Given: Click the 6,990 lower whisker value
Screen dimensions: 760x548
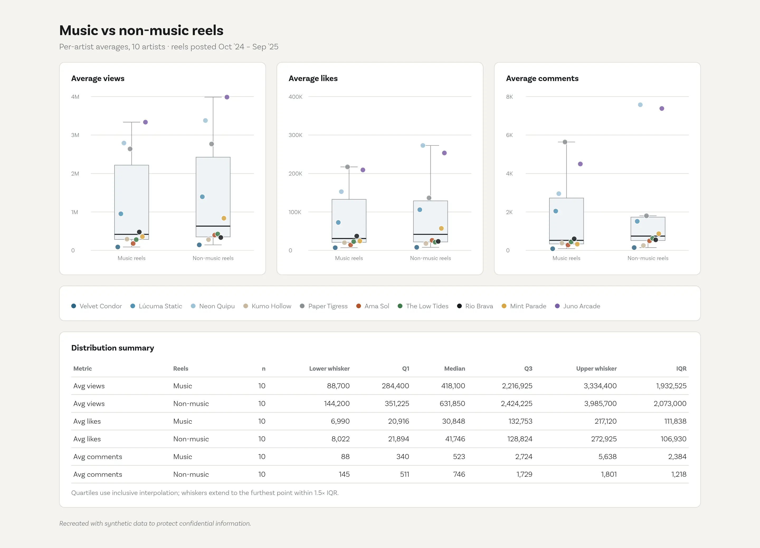Looking at the screenshot, I should click(x=340, y=421).
